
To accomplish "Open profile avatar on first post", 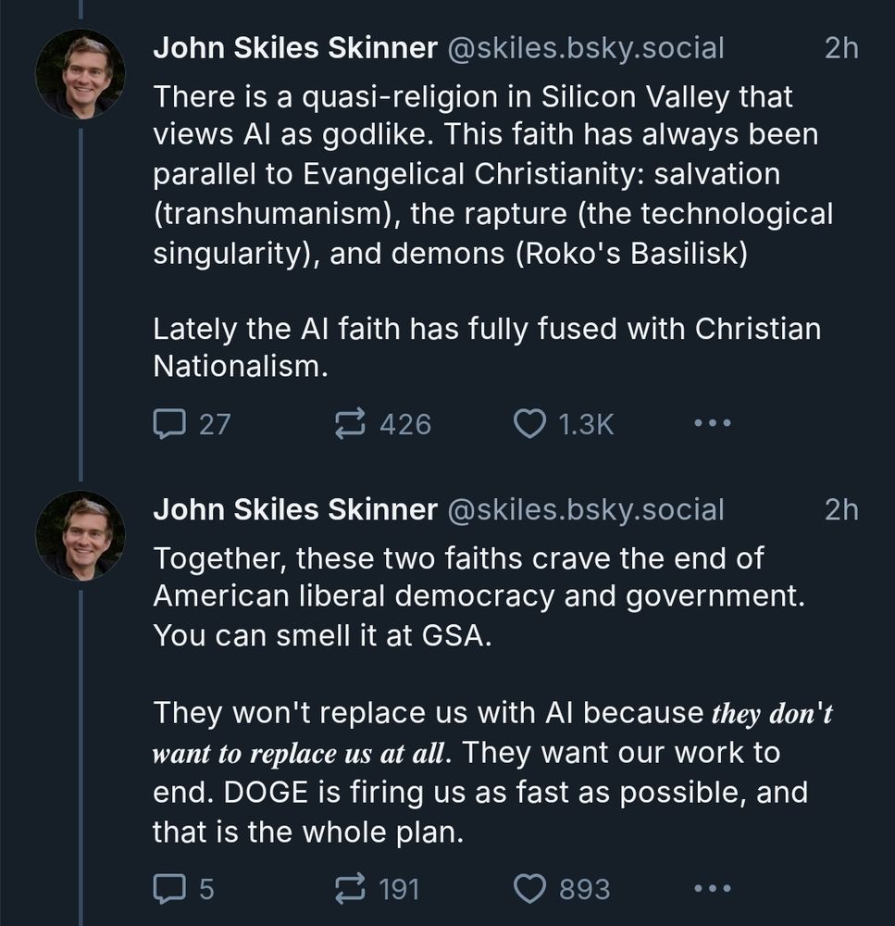I will point(80,73).
